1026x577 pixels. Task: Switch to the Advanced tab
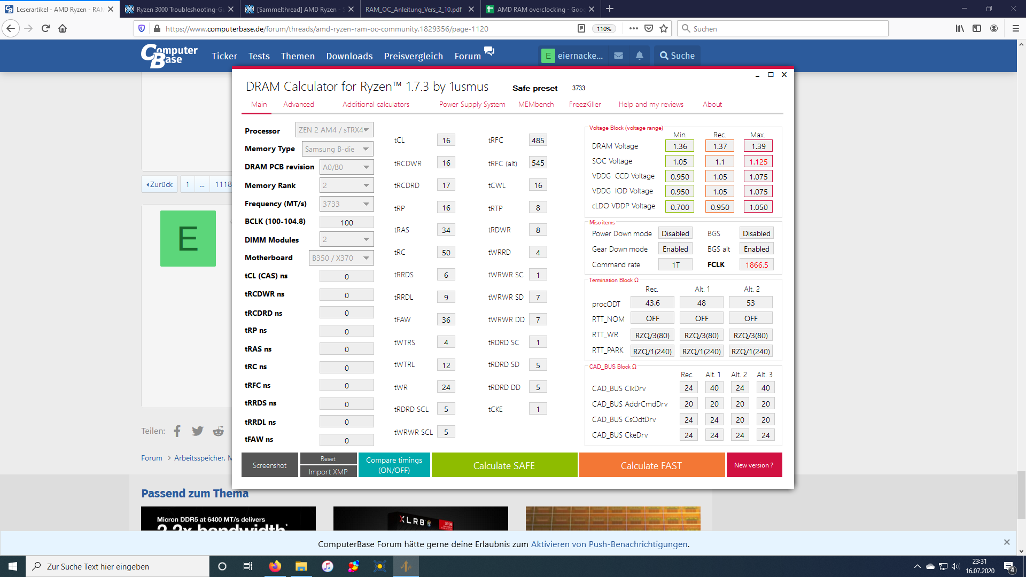(x=298, y=104)
